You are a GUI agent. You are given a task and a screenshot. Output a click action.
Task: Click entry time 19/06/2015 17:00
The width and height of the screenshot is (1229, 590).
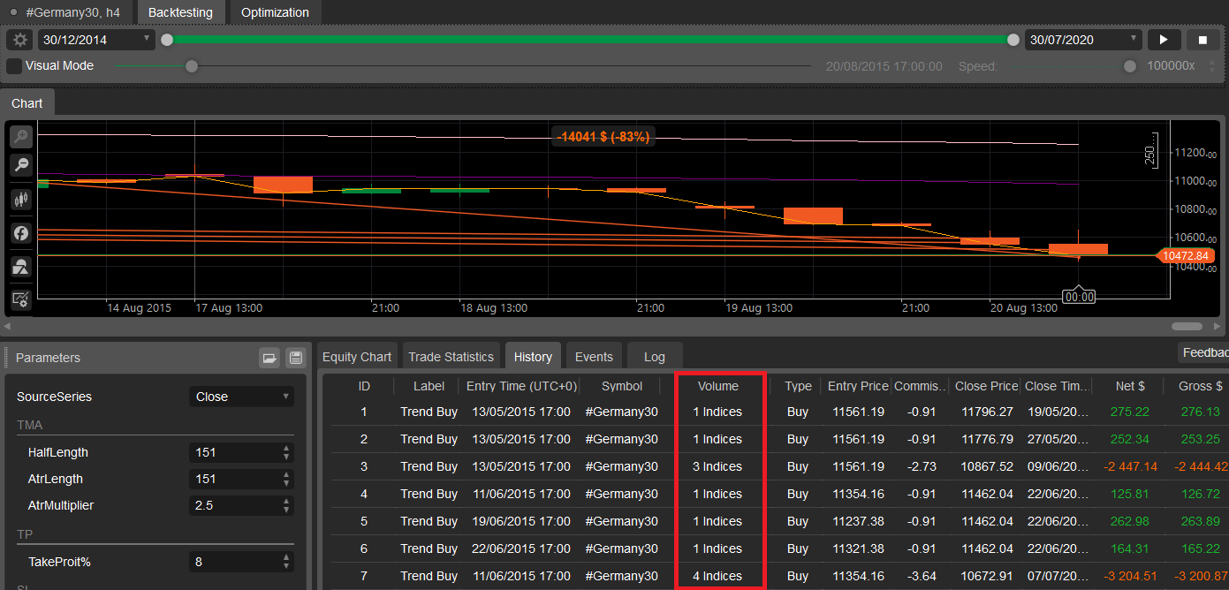(522, 521)
